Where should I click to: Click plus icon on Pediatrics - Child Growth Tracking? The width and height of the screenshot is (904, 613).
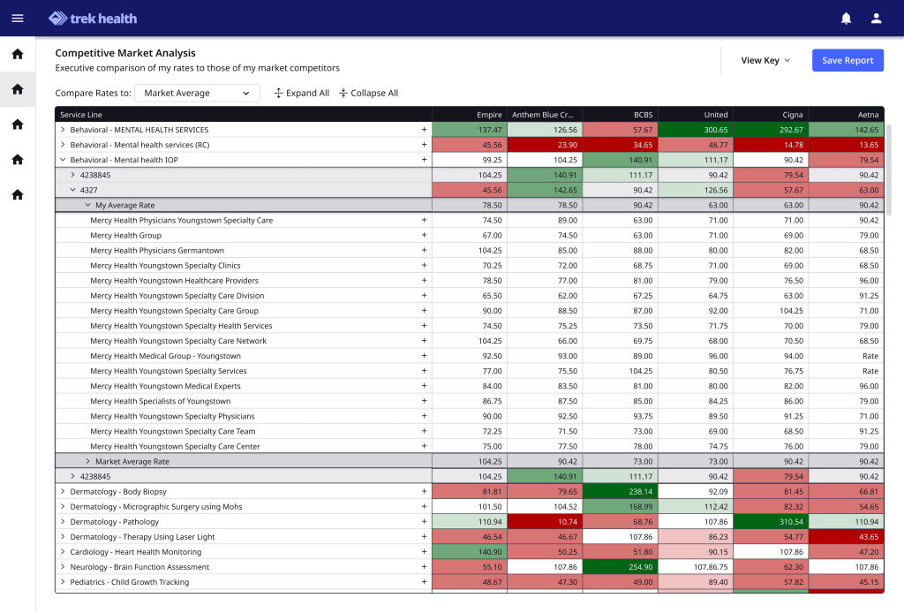424,582
